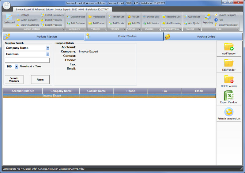Sort by Phone column header

[x=131, y=91]
